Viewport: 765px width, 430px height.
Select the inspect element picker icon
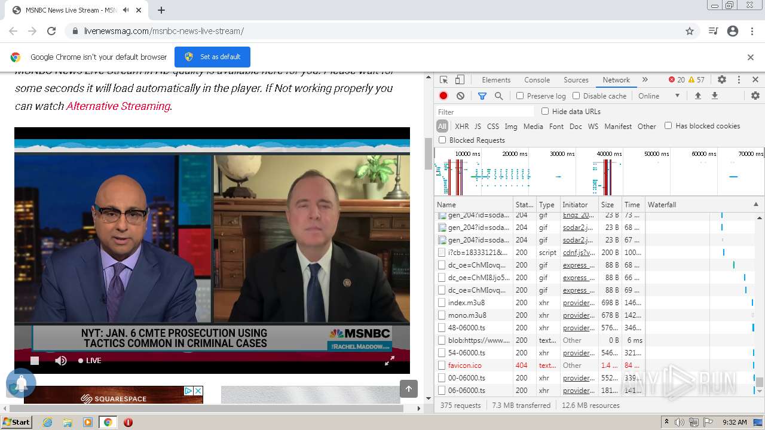tap(443, 79)
